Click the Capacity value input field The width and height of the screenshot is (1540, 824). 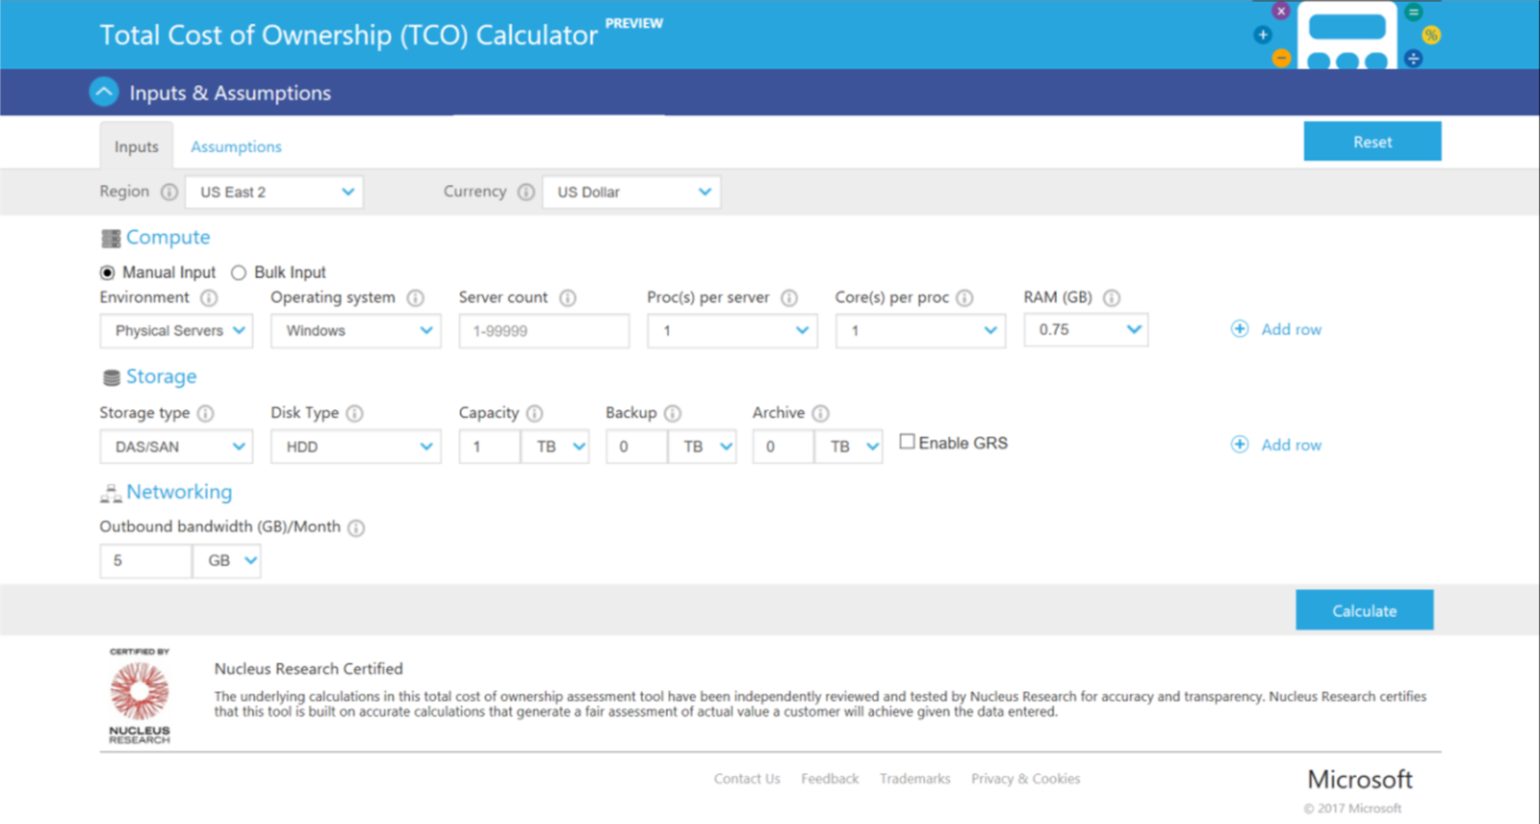(490, 447)
